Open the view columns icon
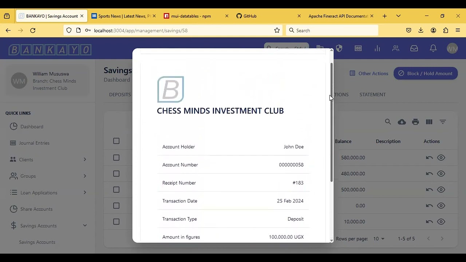This screenshot has width=466, height=262. tap(429, 122)
